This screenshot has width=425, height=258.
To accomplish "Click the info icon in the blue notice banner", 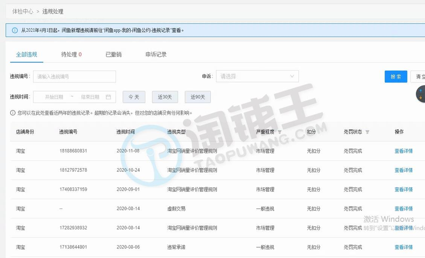I will point(15,30).
